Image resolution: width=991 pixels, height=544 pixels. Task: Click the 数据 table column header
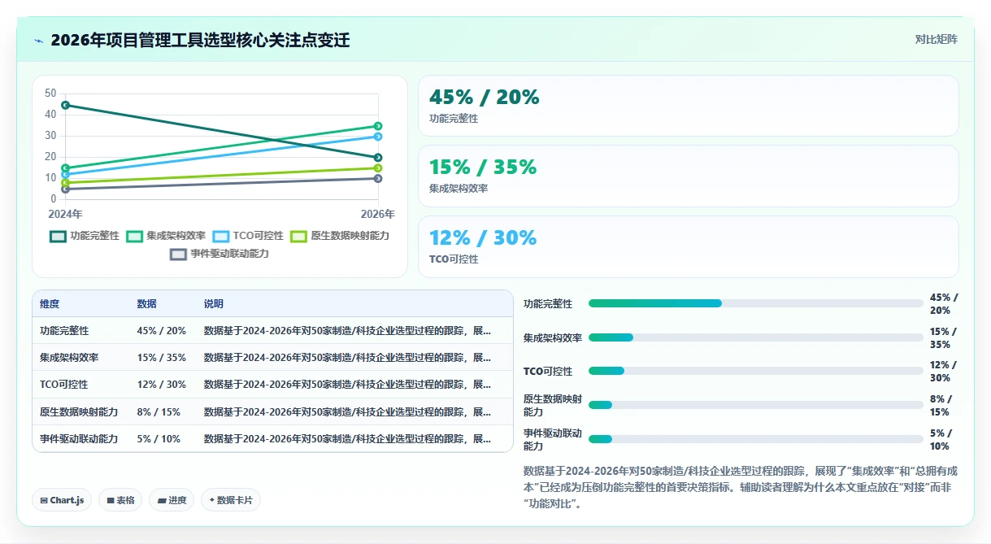[147, 303]
